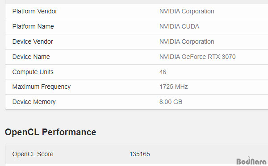Click the OpenCL Performance heading
The image size is (268, 166).
(x=50, y=132)
